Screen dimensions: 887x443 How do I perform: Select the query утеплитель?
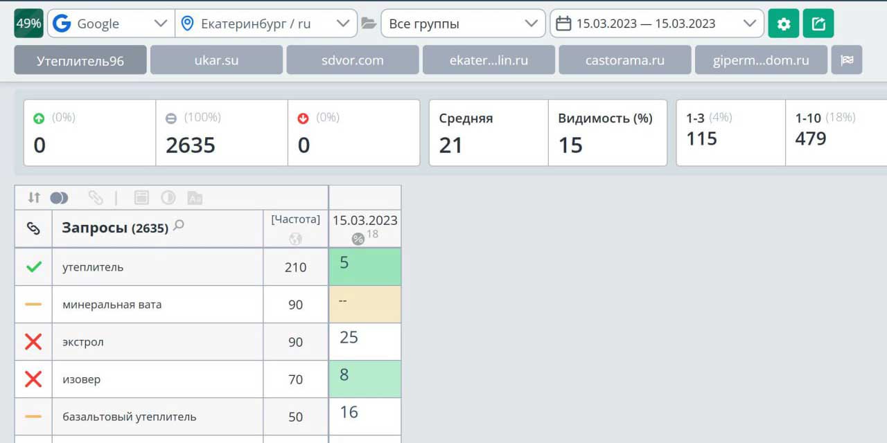point(93,267)
